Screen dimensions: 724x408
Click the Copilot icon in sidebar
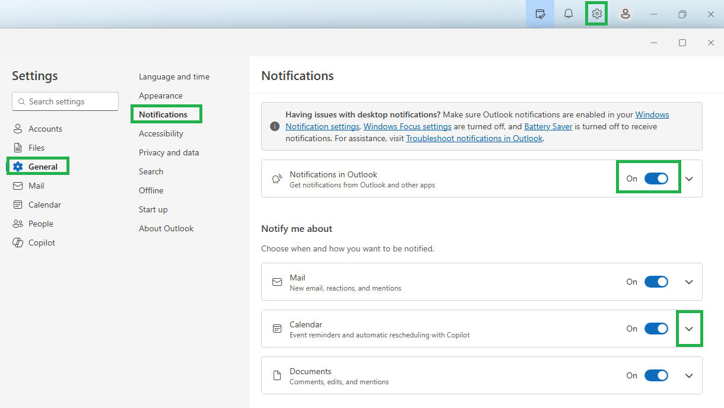point(18,243)
